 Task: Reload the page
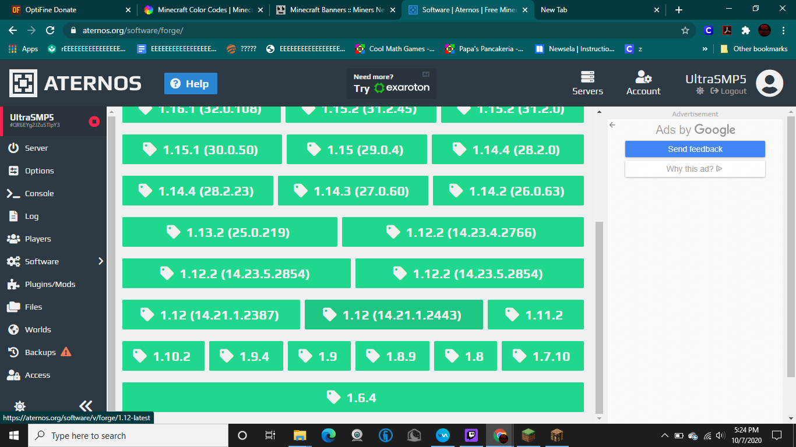50,30
